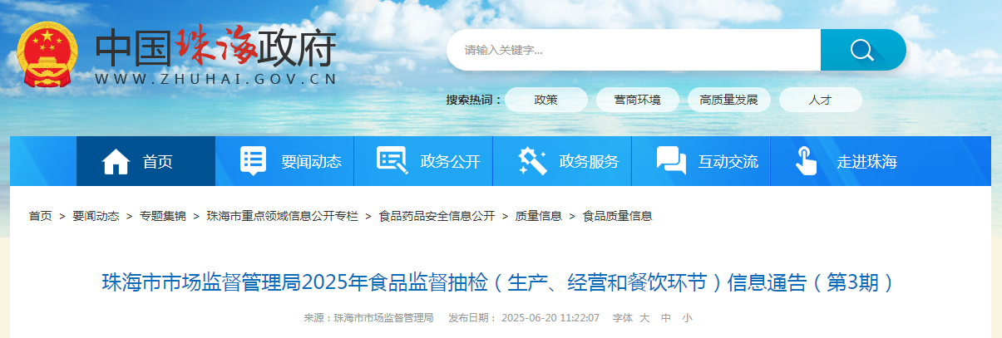Go to 专题集锦 in breadcrumb
The height and width of the screenshot is (338, 1002).
(163, 216)
